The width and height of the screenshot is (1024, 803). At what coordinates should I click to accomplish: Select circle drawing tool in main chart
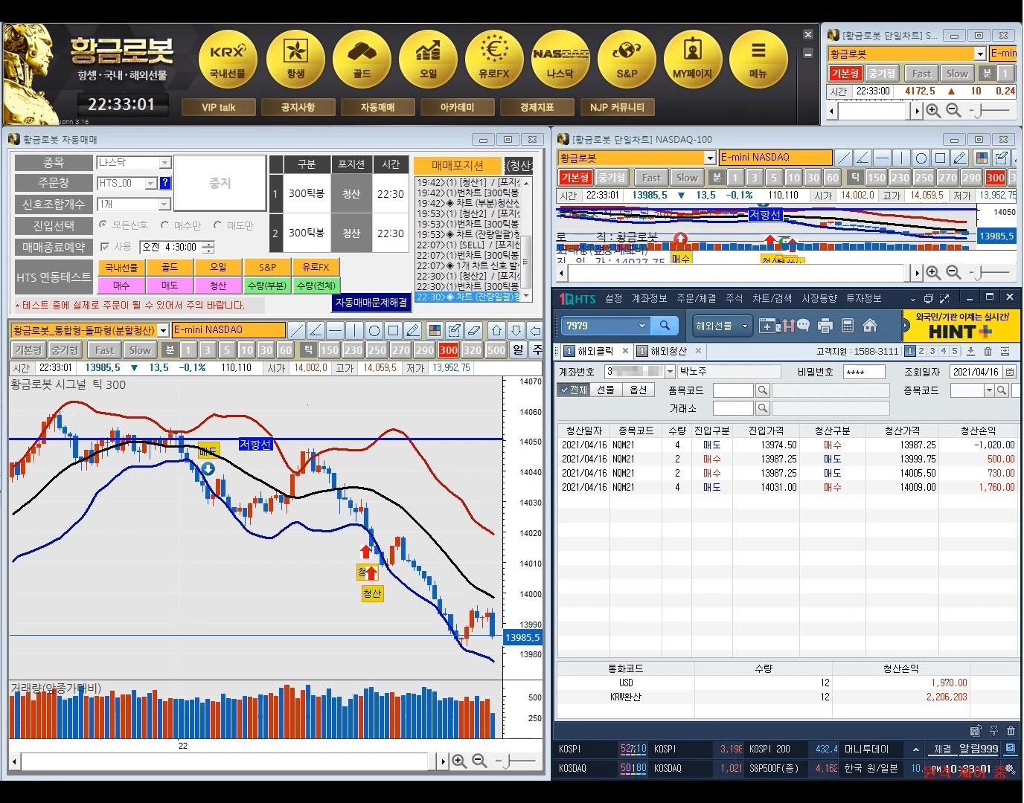pyautogui.click(x=374, y=330)
